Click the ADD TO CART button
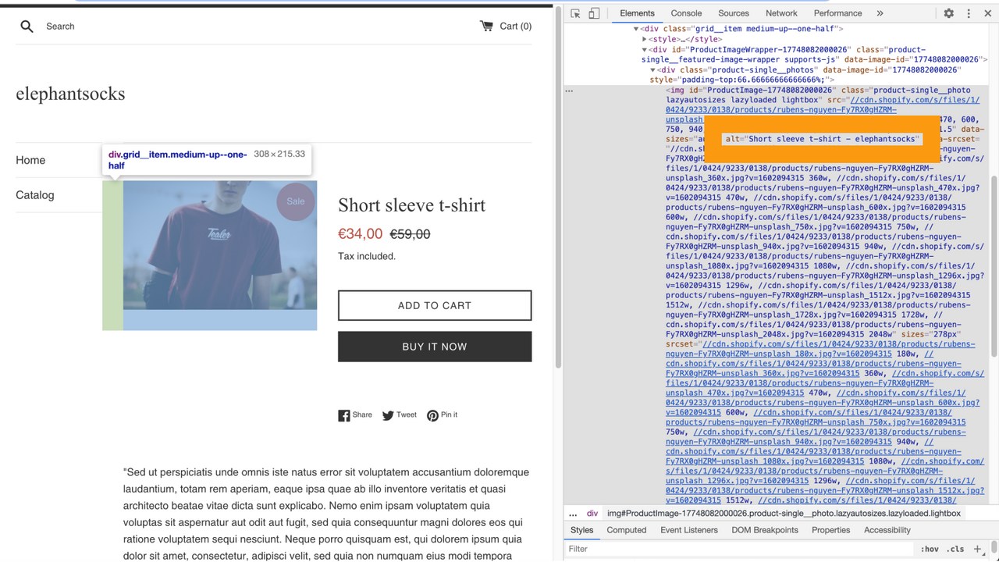 (434, 305)
